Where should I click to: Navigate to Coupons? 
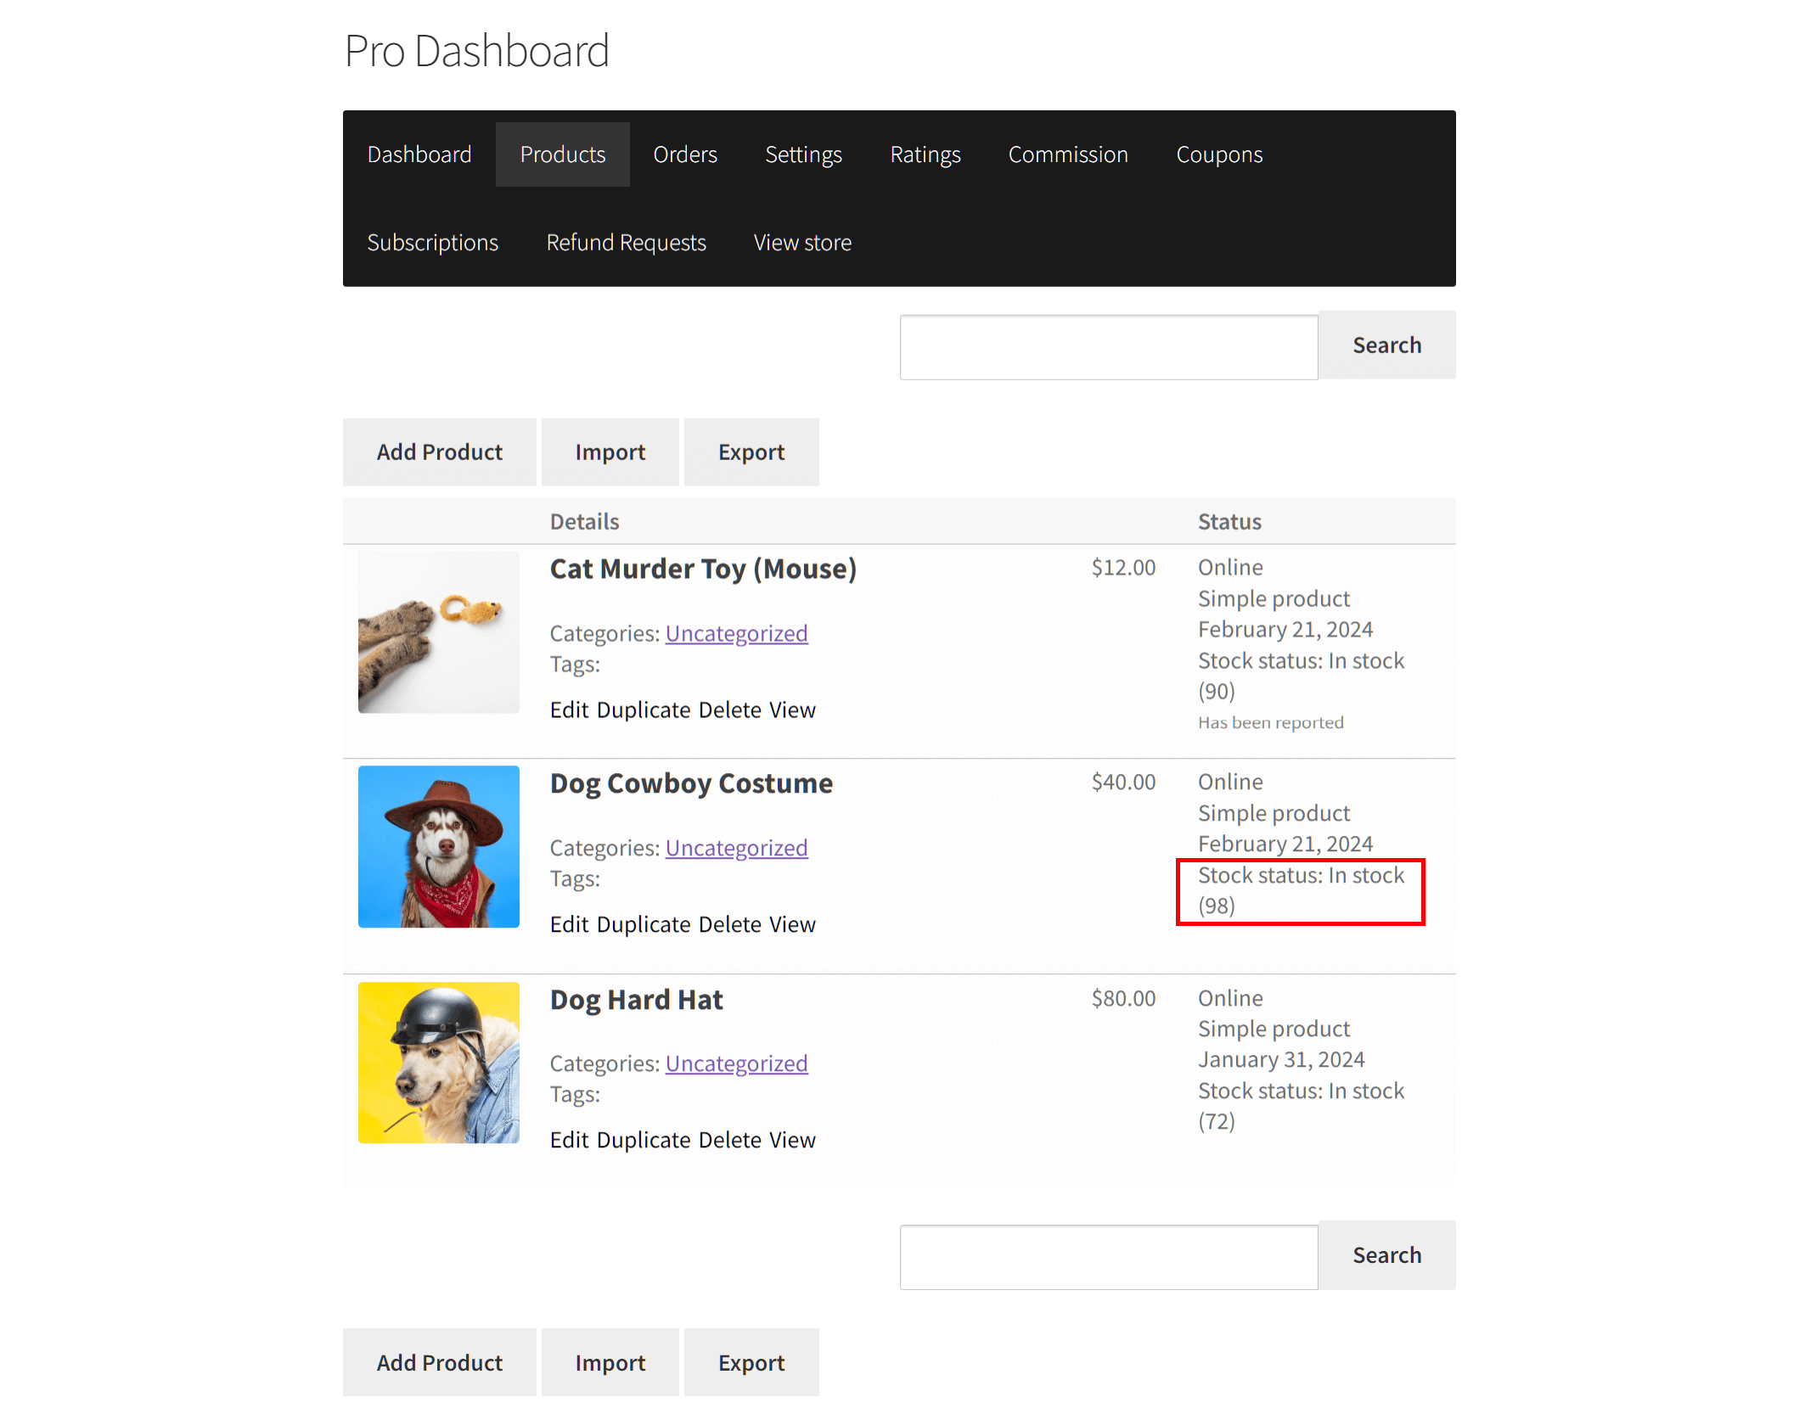pyautogui.click(x=1219, y=154)
